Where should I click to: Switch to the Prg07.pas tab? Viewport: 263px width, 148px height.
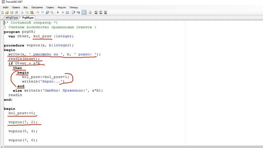[x=12, y=18]
